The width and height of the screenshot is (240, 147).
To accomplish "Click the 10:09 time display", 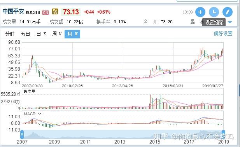I will click(x=187, y=12).
